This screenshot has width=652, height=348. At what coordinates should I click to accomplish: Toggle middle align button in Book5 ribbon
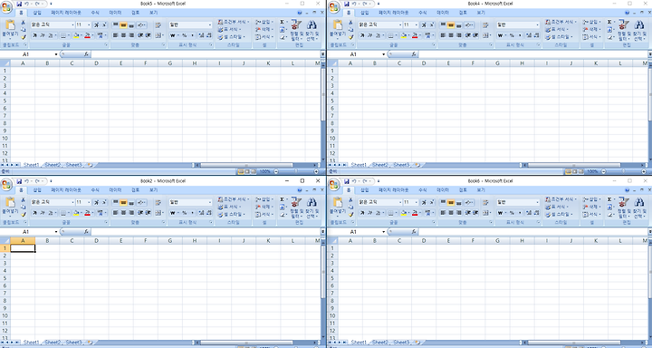[123, 25]
